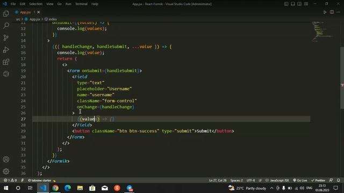Open the Extensions view
This screenshot has height=193, width=344.
click(x=6, y=62)
